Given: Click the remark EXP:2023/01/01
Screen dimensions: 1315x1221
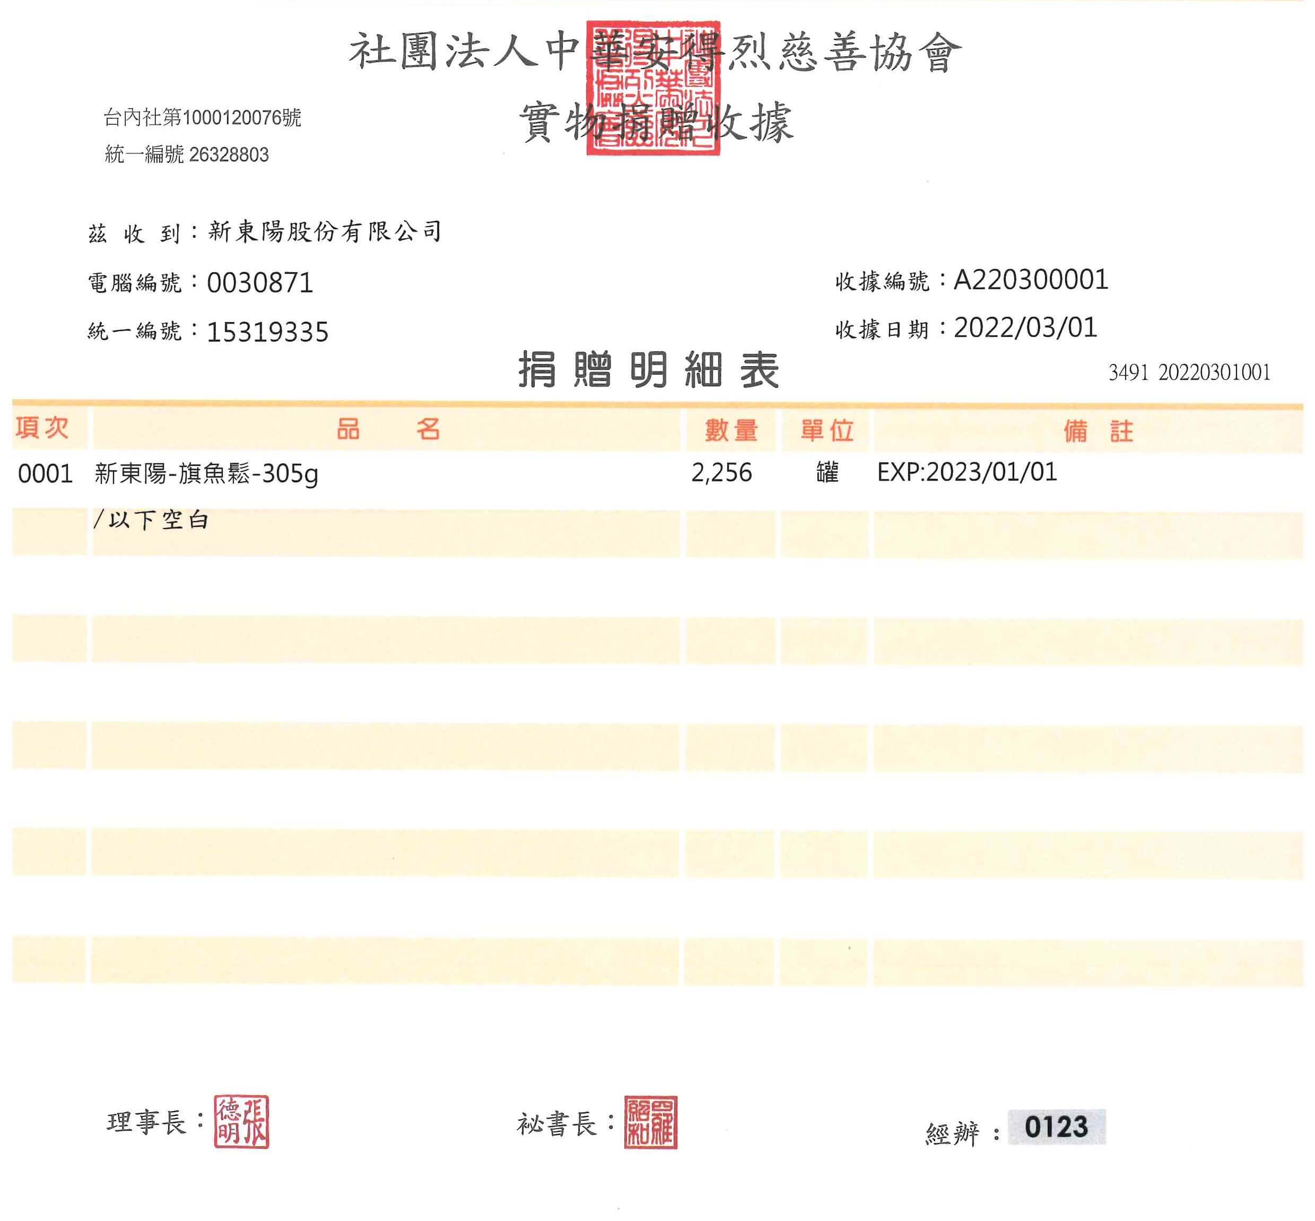Looking at the screenshot, I should pos(967,472).
